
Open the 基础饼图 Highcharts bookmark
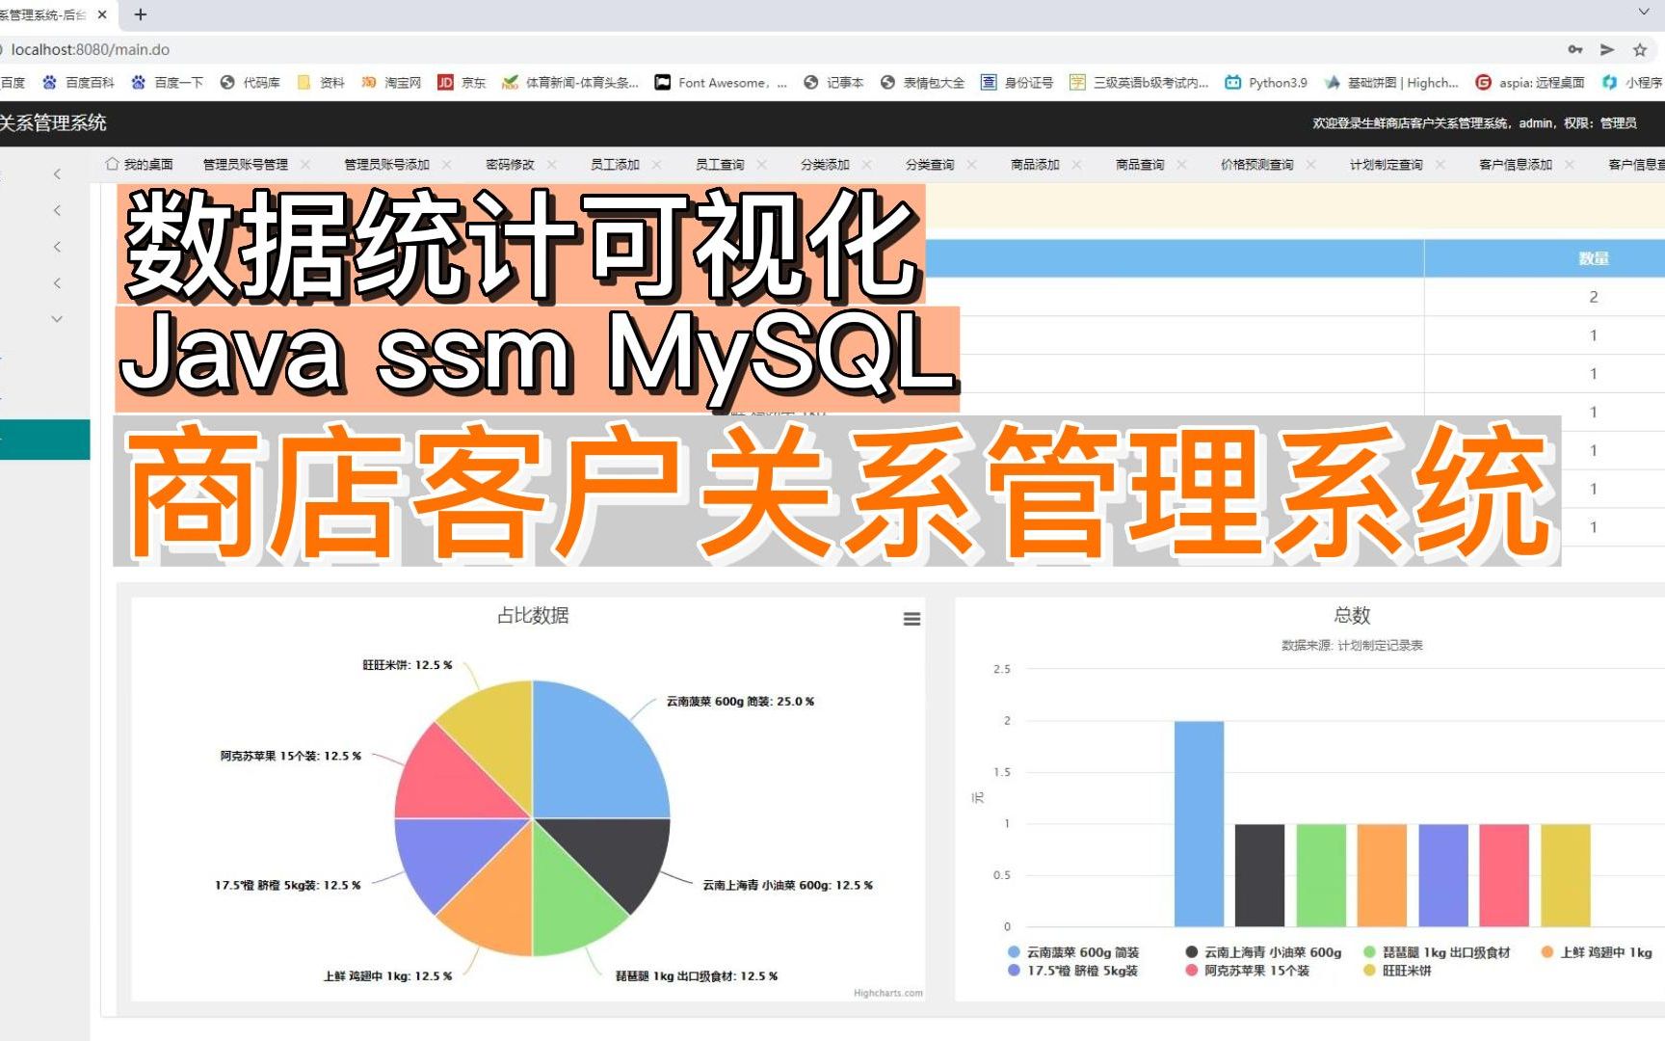coord(1391,83)
